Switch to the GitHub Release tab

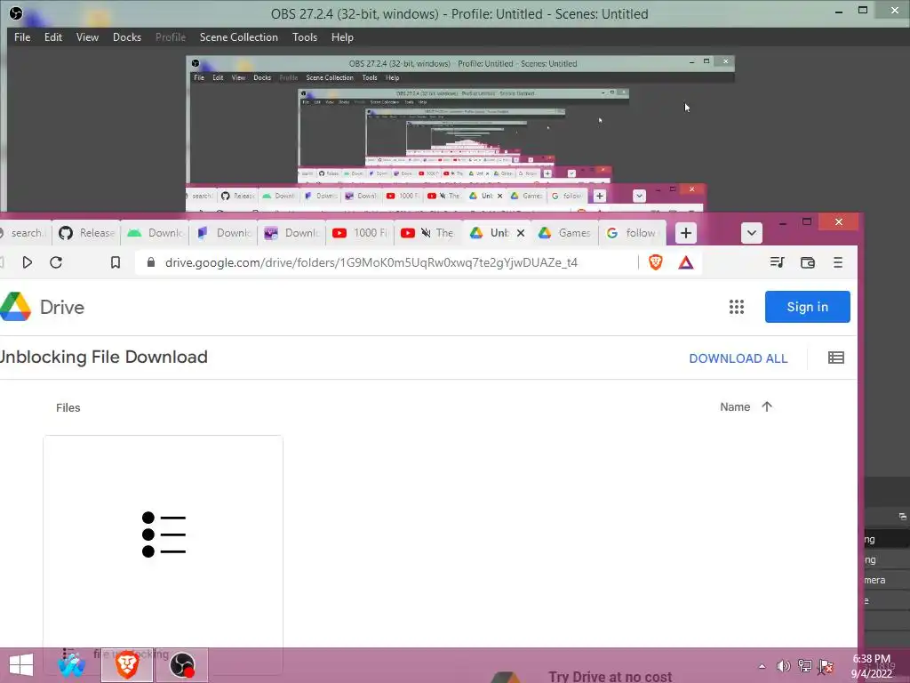click(86, 233)
